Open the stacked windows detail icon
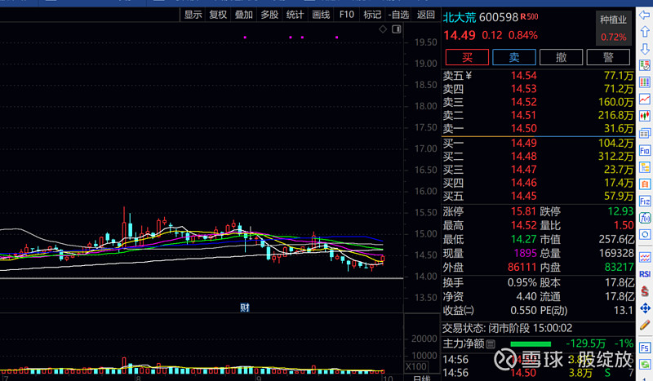Viewport: 653px width, 381px height. (x=645, y=133)
